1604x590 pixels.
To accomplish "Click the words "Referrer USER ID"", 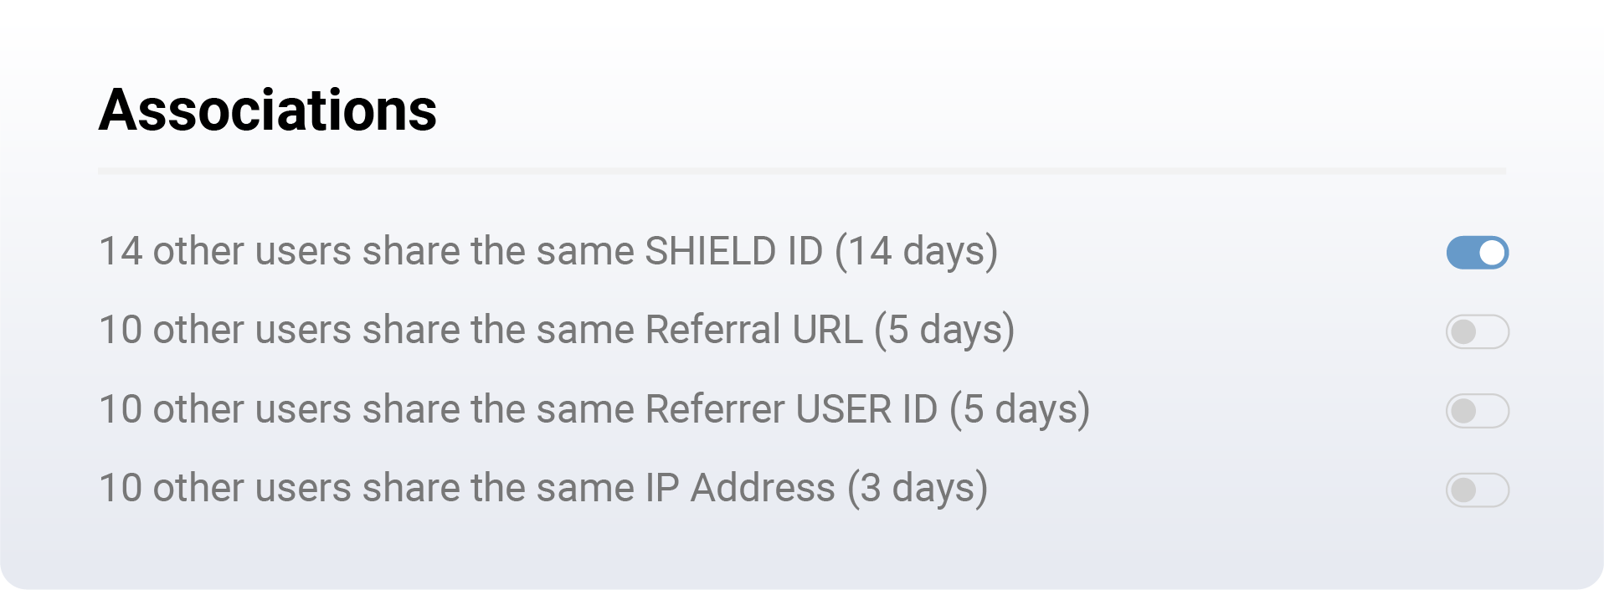I will (x=791, y=409).
